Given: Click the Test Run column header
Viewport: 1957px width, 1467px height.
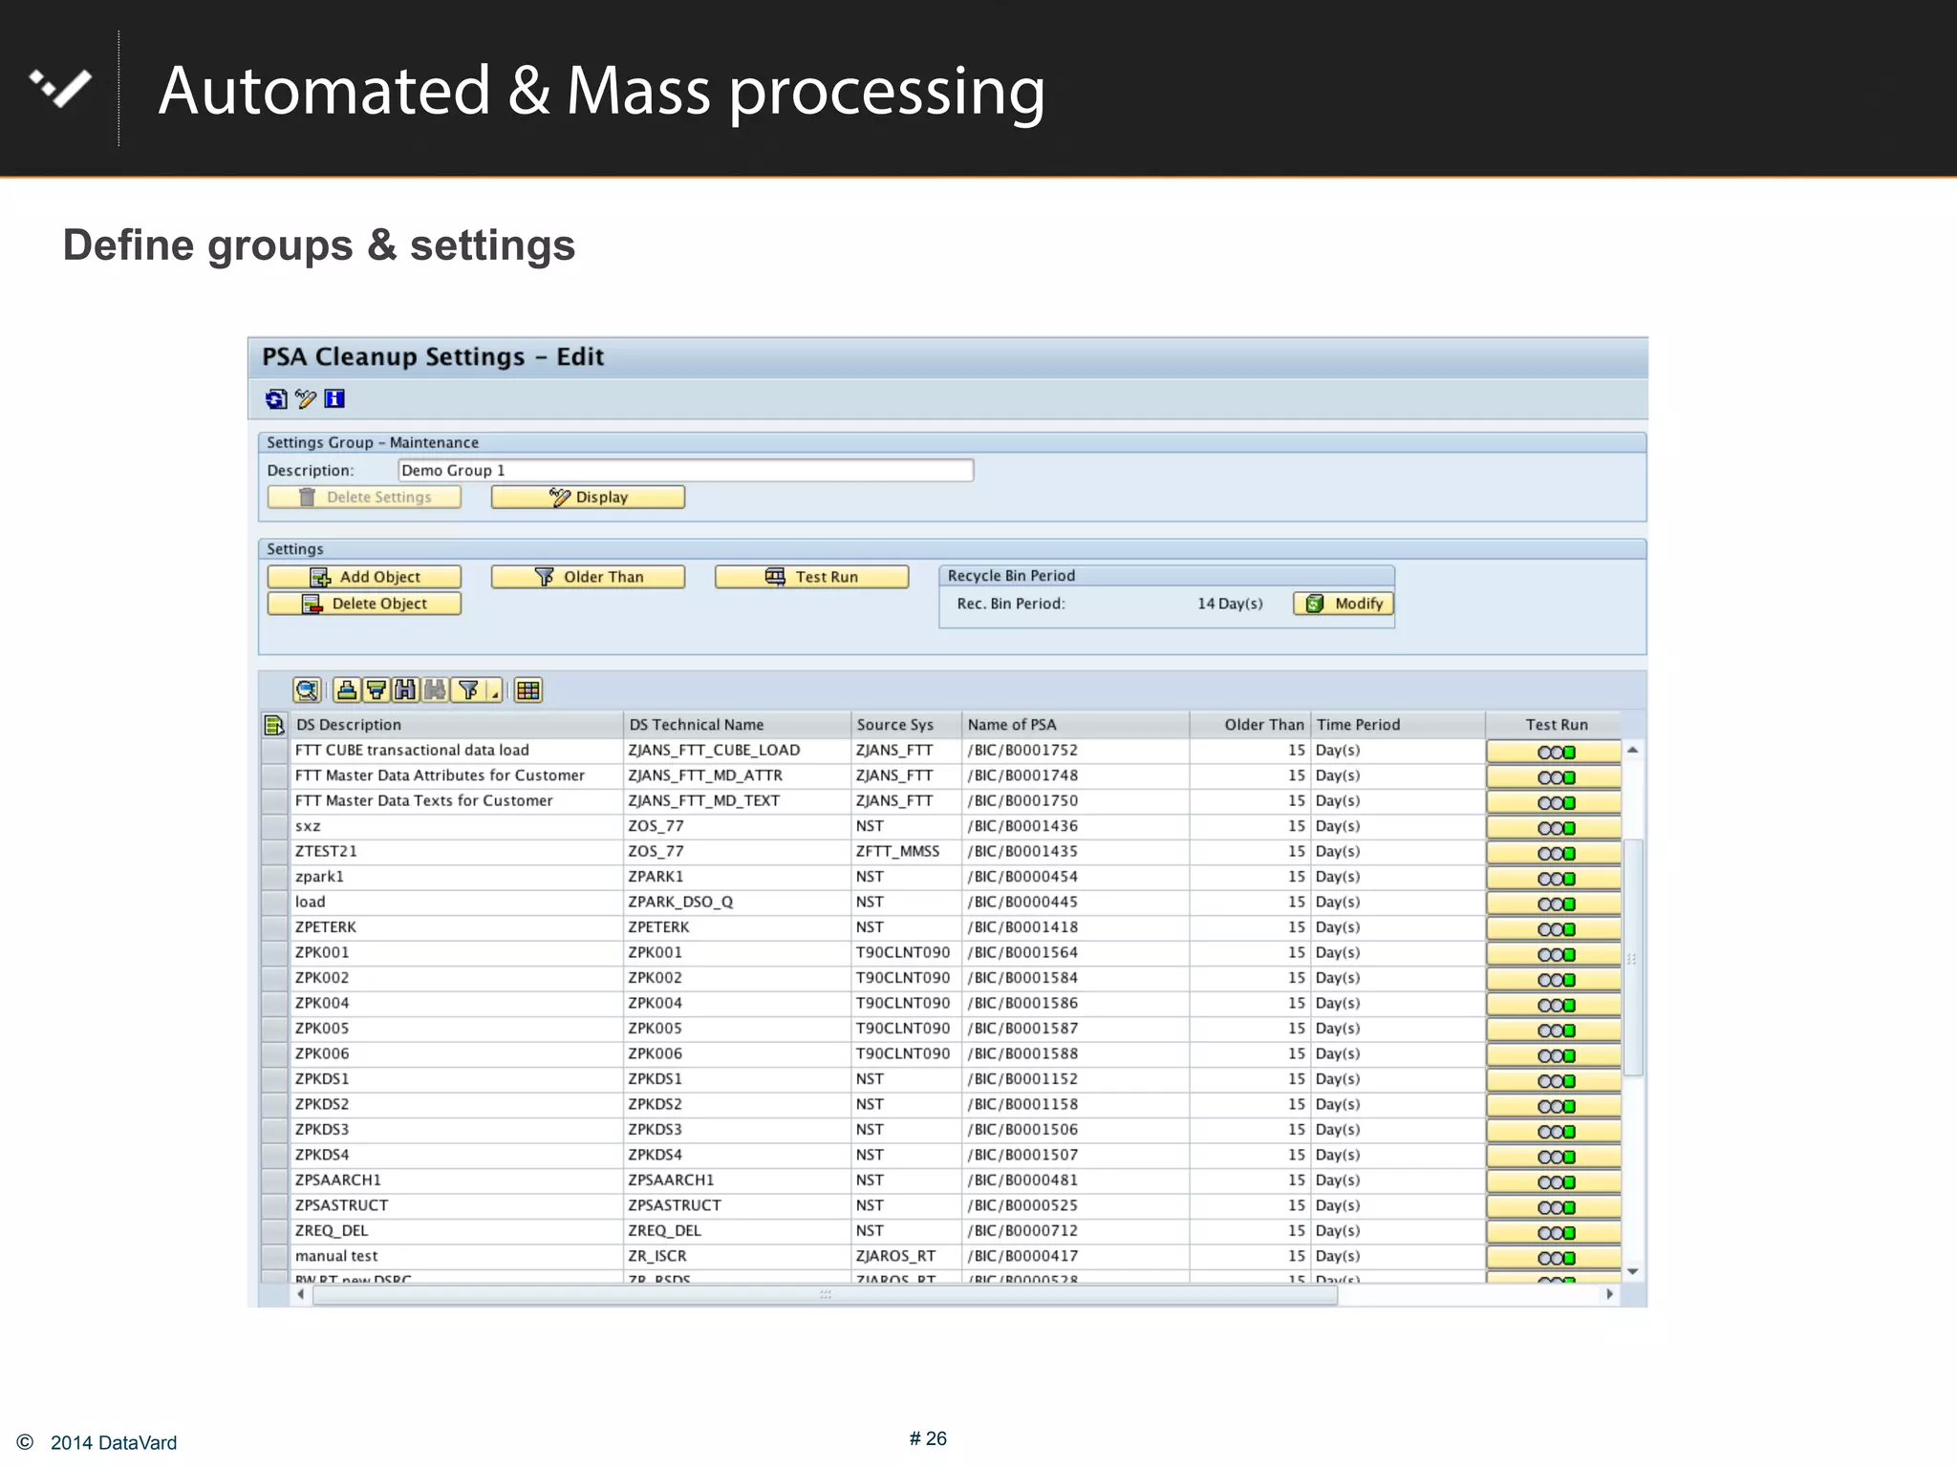Looking at the screenshot, I should click(1555, 725).
